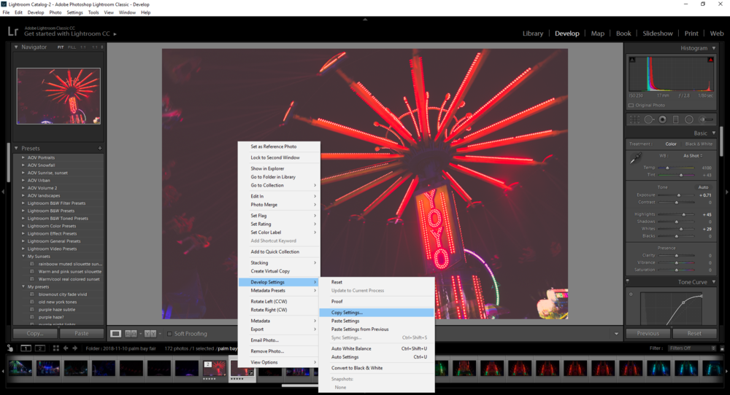
Task: Click the plus icon to add preset
Action: point(100,148)
